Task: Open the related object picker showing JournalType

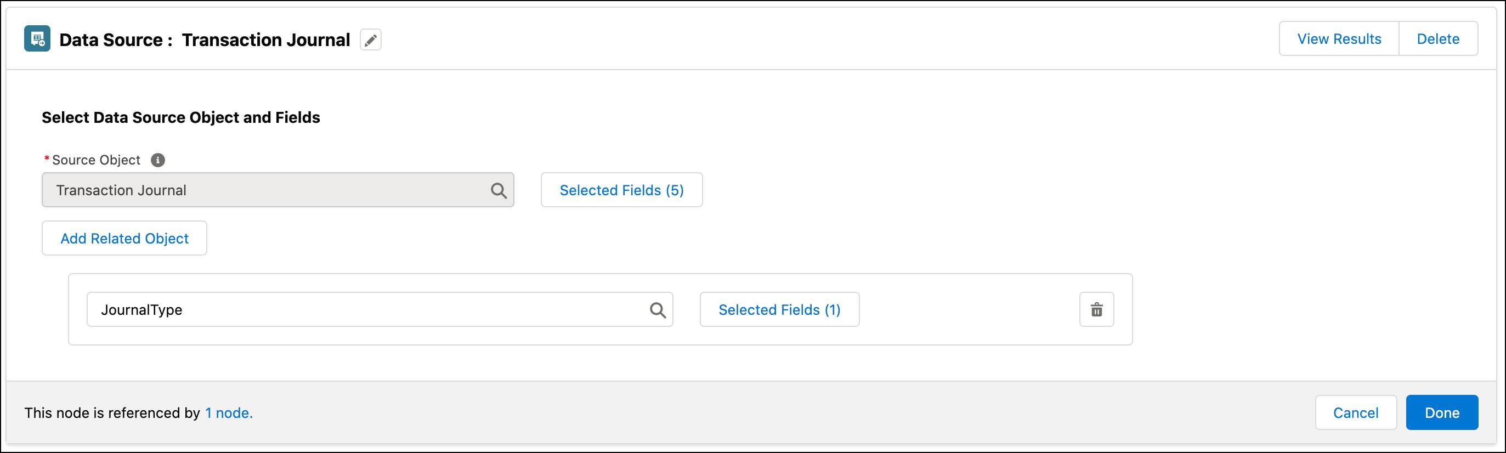Action: click(x=380, y=309)
